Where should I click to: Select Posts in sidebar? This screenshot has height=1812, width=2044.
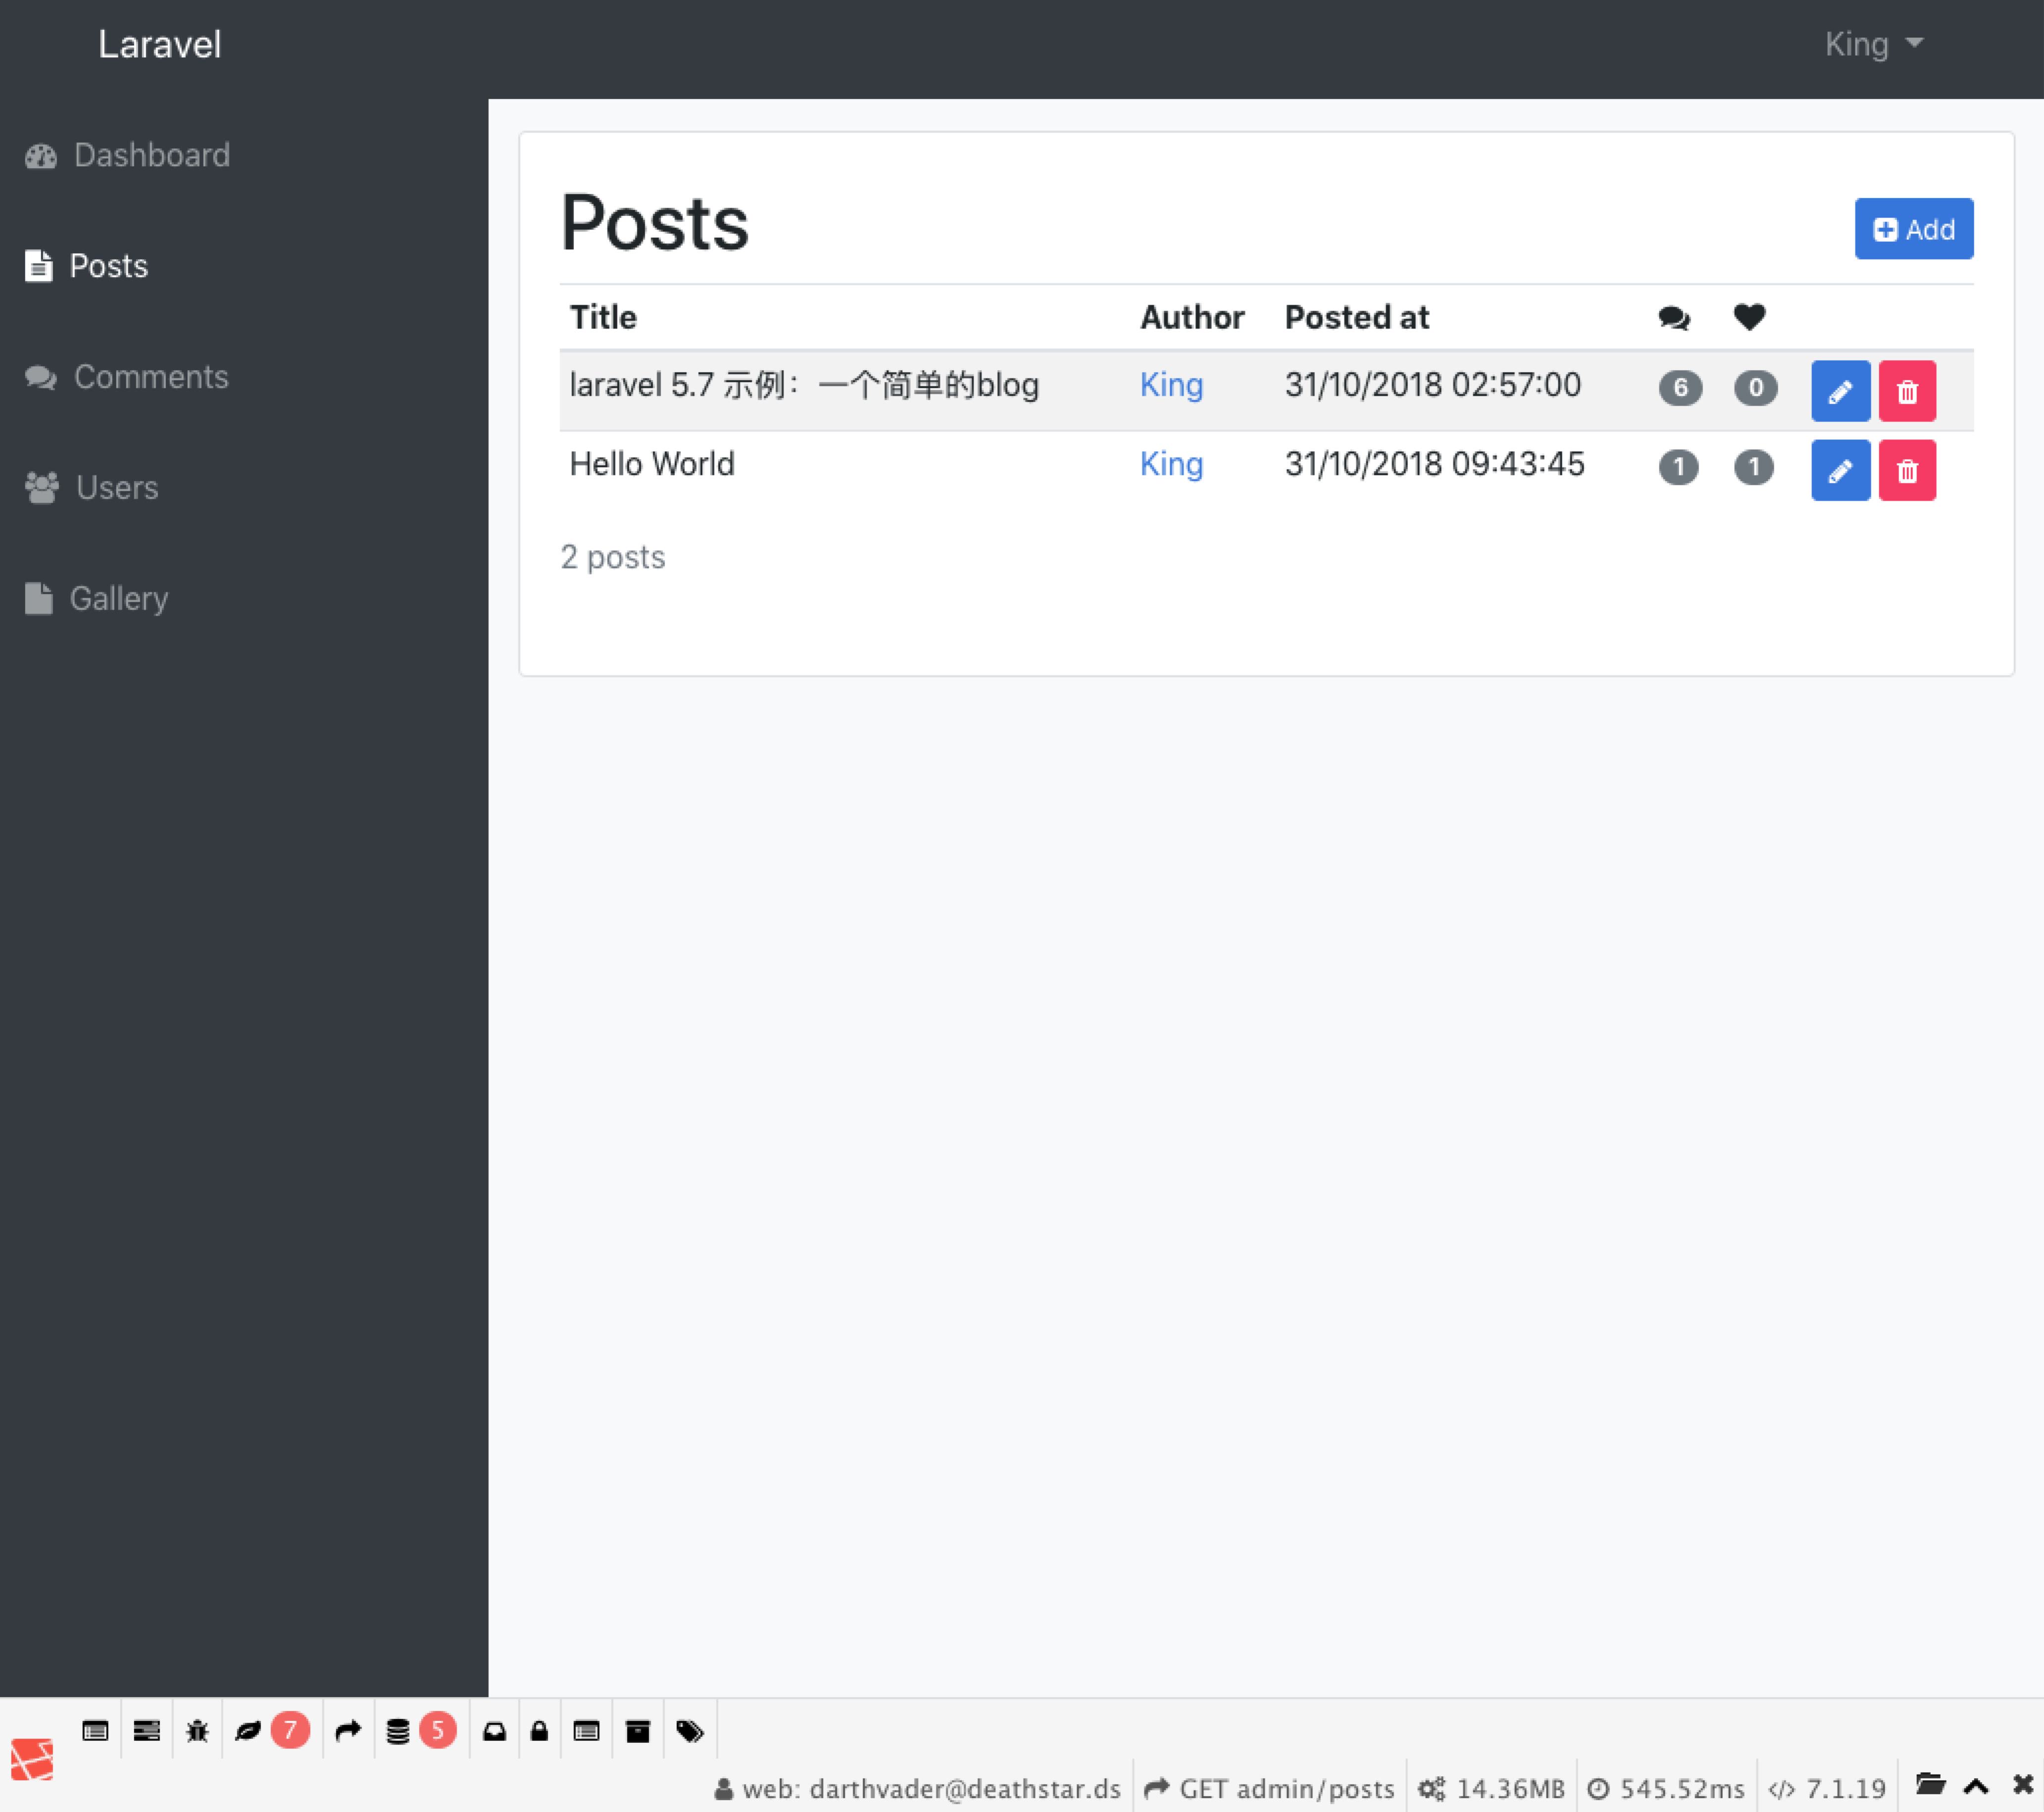click(86, 266)
